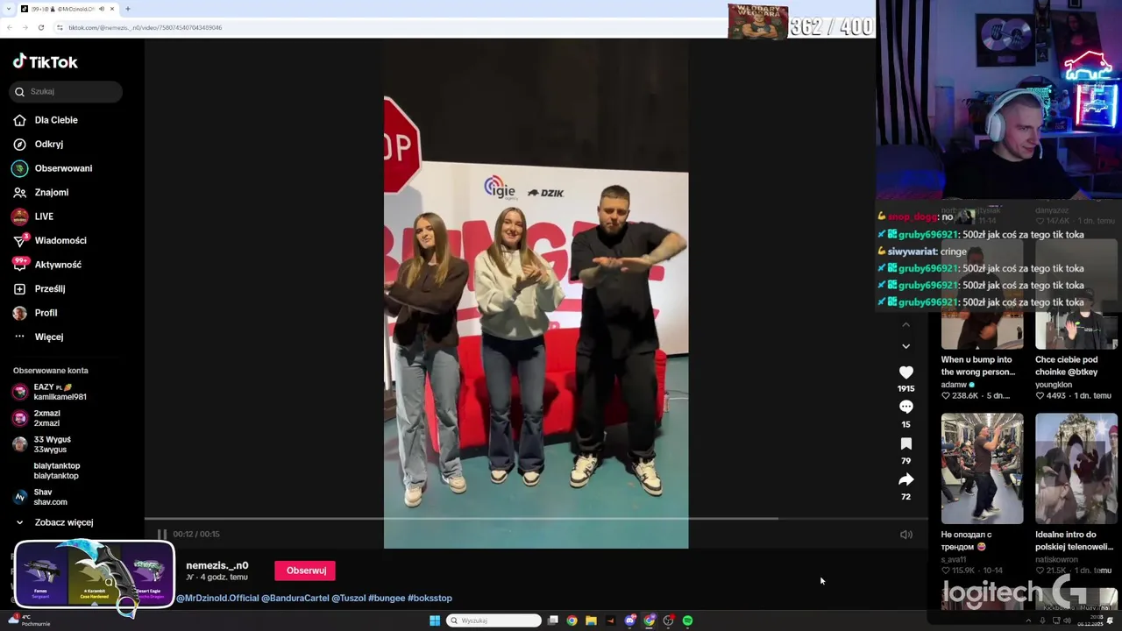Open the #bungee hashtag
1122x631 pixels.
[x=387, y=598]
